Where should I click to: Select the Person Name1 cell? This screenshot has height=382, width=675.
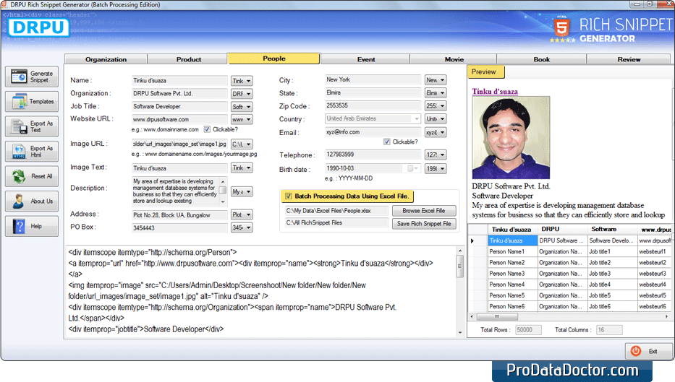[512, 251]
